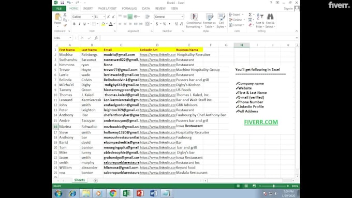
Task: Open the Fill down tool
Action: tap(250, 20)
